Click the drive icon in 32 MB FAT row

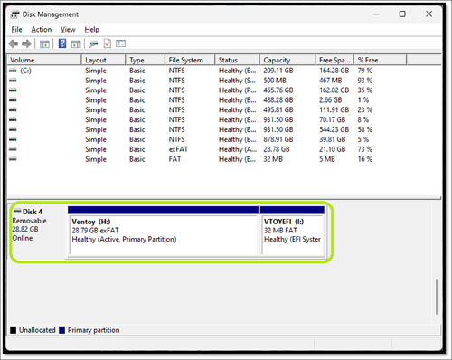point(13,159)
